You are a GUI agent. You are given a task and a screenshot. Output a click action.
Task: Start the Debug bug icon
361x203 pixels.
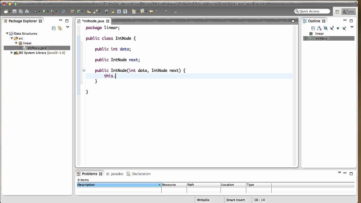tap(36, 11)
